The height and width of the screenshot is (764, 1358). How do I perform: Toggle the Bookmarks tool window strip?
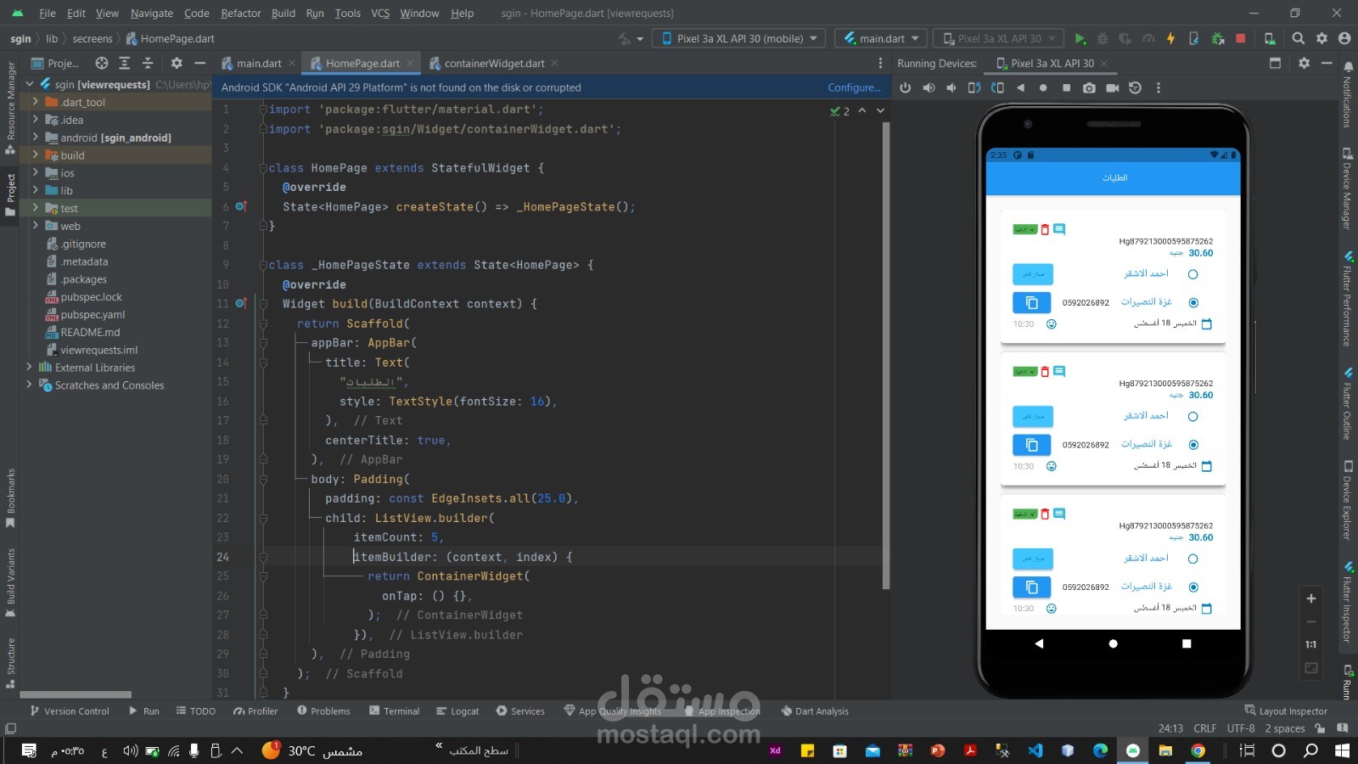(10, 497)
